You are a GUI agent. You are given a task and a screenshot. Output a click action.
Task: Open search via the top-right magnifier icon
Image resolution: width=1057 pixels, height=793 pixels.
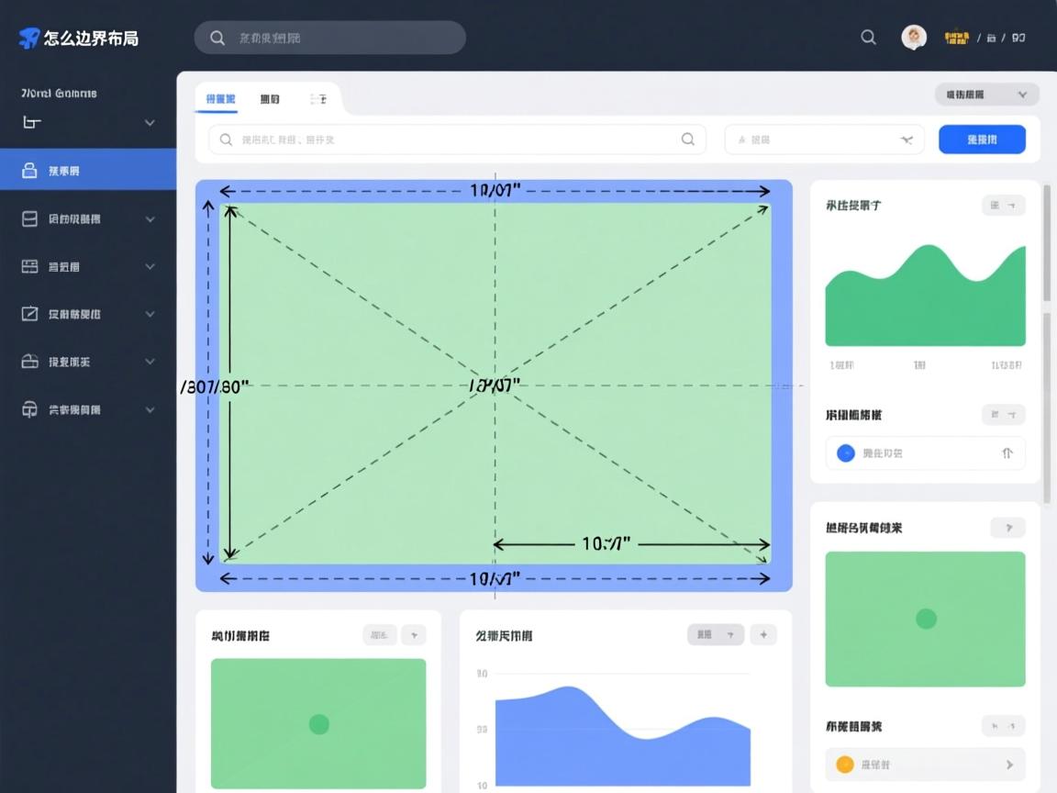click(868, 38)
